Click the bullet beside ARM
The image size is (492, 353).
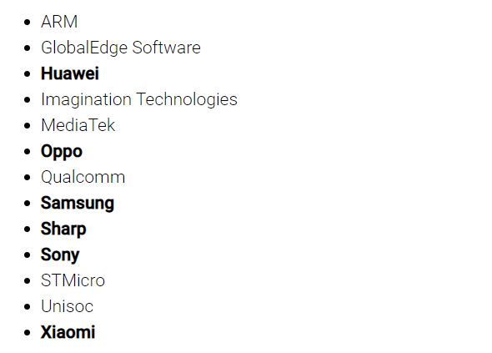click(x=28, y=23)
